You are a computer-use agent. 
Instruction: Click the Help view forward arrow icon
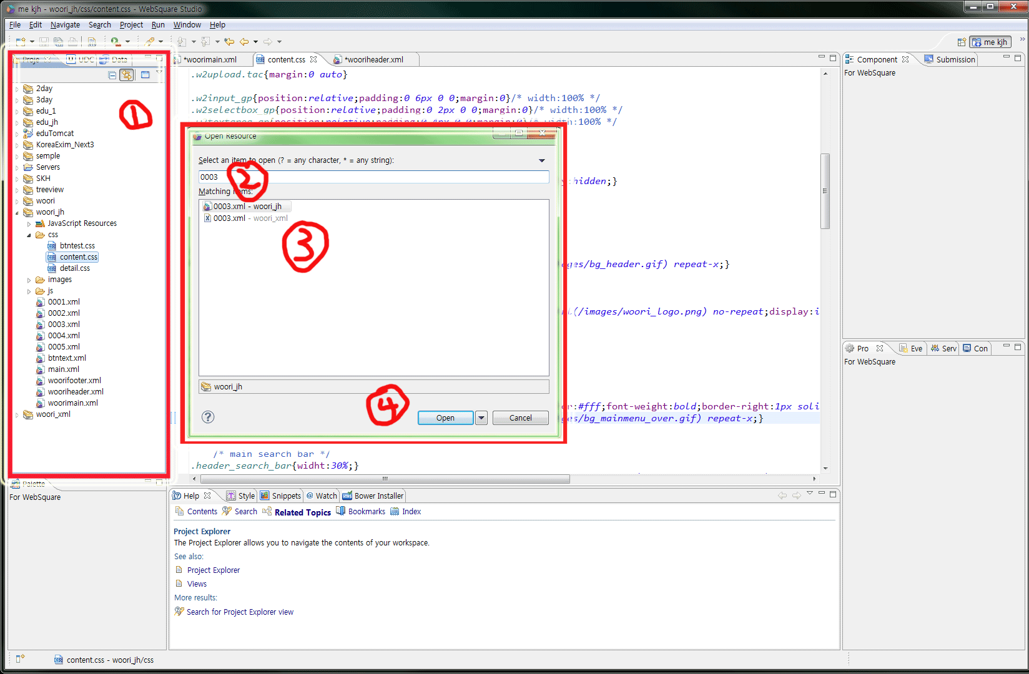tap(797, 495)
